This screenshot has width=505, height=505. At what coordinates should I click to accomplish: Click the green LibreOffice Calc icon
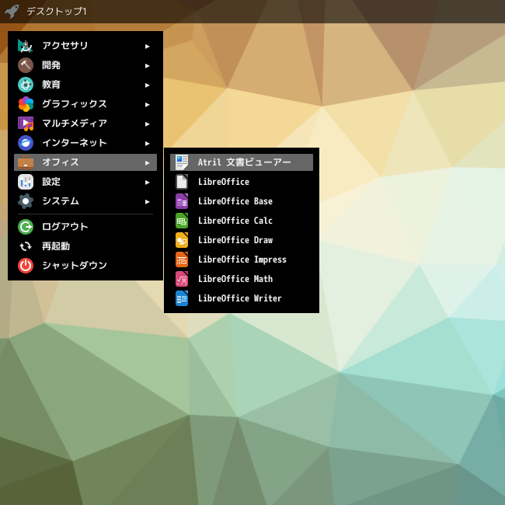[182, 221]
